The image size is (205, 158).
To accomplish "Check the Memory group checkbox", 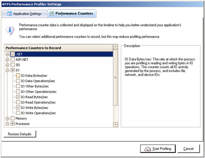I will point(13,118).
